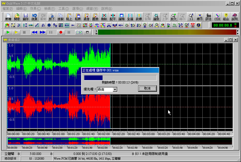Click the 混音 (Mix) toolbar icon

click(86, 17)
